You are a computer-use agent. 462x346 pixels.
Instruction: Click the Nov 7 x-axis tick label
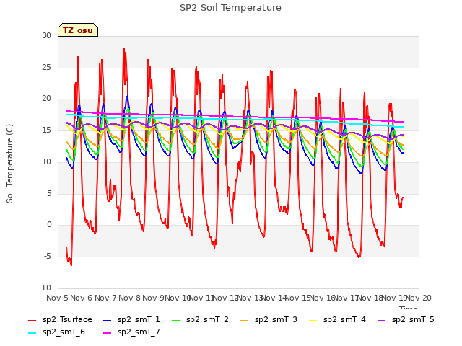pos(105,298)
